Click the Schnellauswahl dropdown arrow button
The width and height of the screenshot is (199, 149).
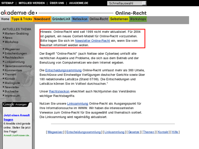(144, 3)
